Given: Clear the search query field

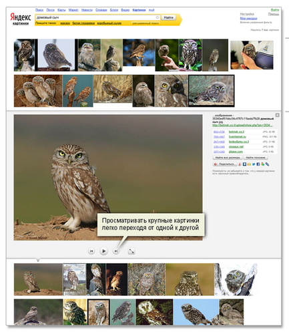Looking at the screenshot, I should [x=158, y=17].
